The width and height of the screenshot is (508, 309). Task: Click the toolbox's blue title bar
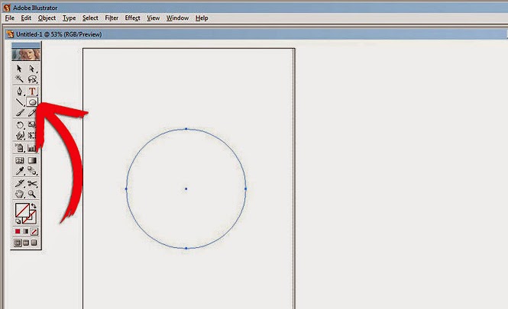pyautogui.click(x=26, y=45)
